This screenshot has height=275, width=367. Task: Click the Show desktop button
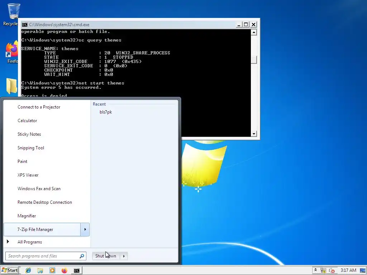click(363, 271)
